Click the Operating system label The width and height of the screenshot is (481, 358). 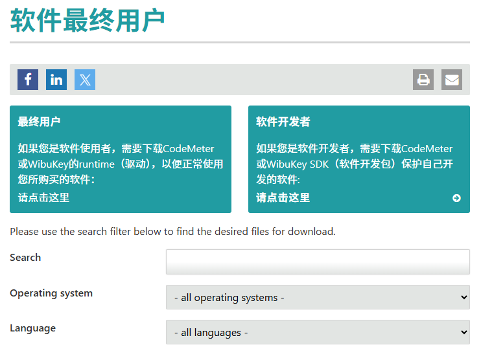point(51,293)
